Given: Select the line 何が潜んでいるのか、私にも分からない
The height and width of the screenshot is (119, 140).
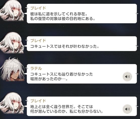Looking at the screenshot, I should coord(67,111).
